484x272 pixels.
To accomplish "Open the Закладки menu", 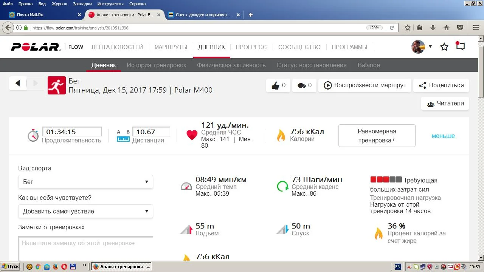I will pos(82,4).
